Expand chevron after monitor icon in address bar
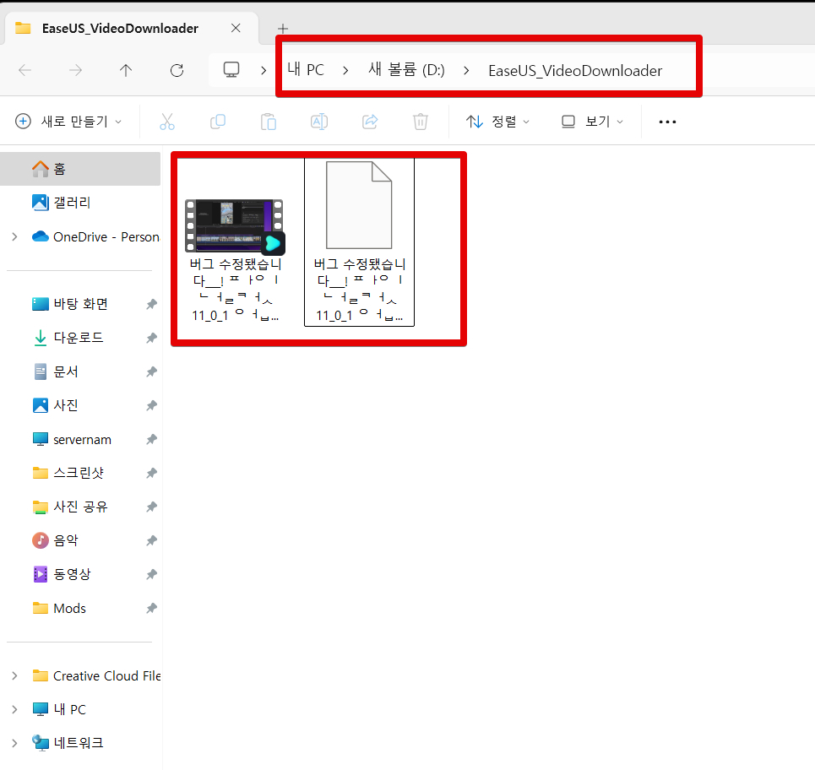The height and width of the screenshot is (770, 815). 264,70
